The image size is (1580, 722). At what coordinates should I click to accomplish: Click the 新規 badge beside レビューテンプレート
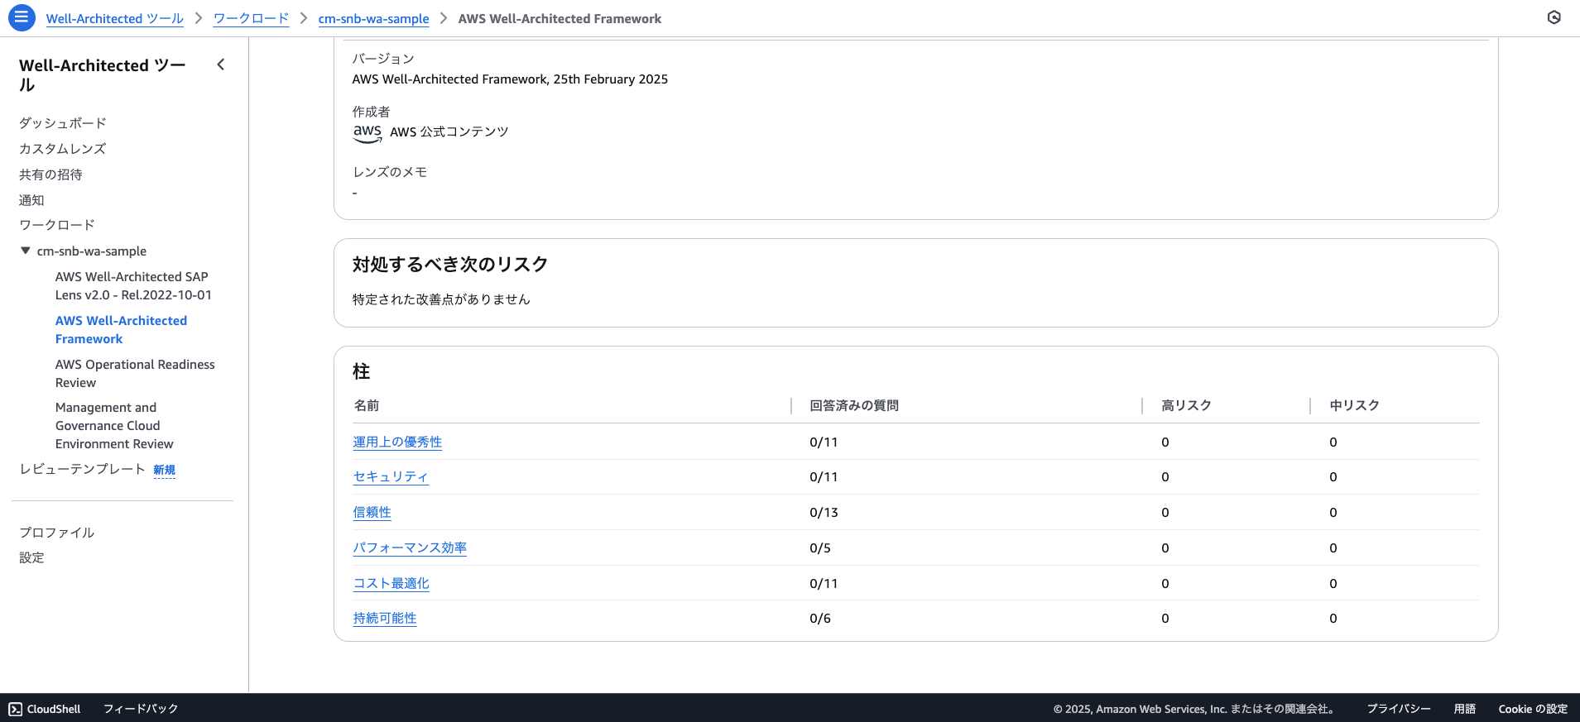click(165, 470)
